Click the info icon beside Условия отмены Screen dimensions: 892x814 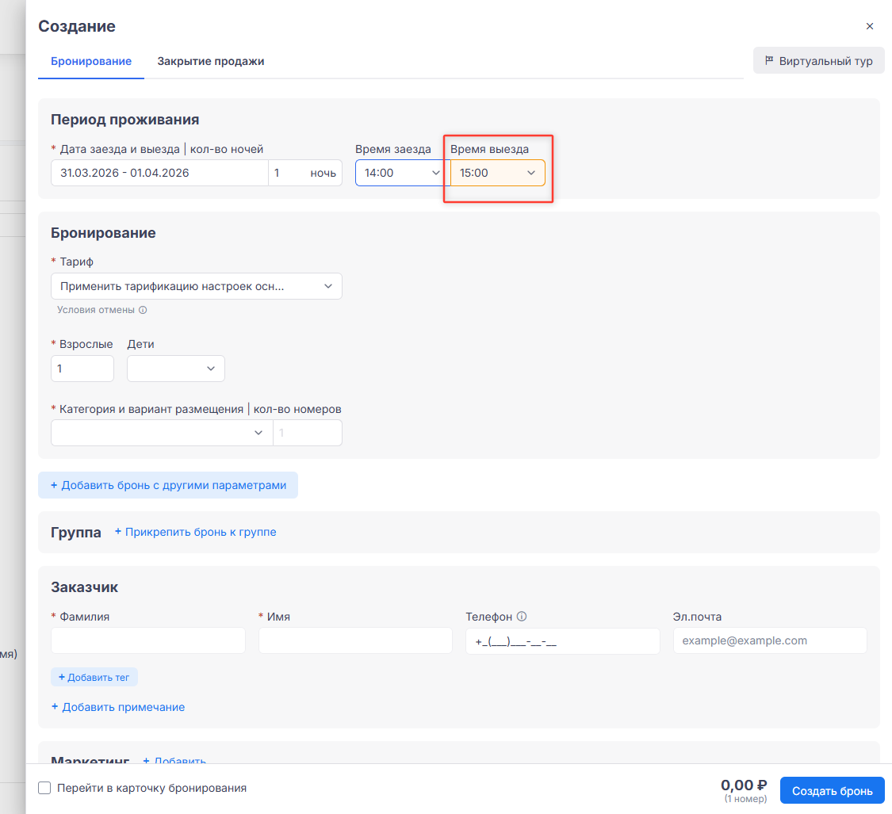coord(143,310)
